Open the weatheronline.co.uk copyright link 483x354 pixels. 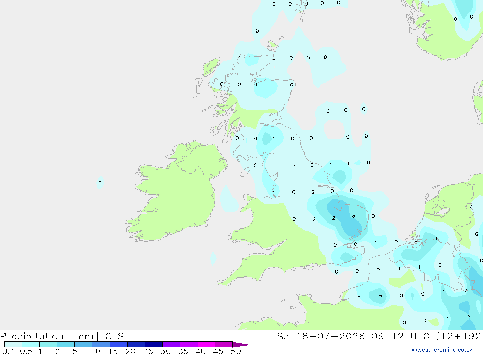pyautogui.click(x=442, y=350)
